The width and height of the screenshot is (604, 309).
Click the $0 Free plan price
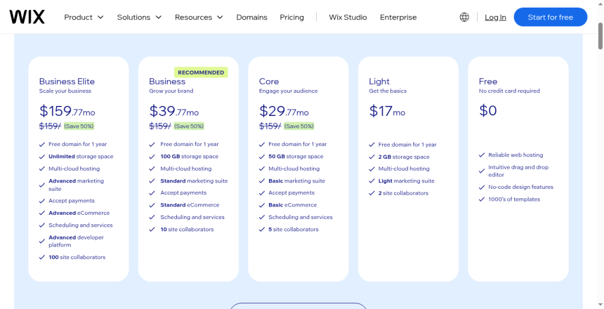(488, 111)
